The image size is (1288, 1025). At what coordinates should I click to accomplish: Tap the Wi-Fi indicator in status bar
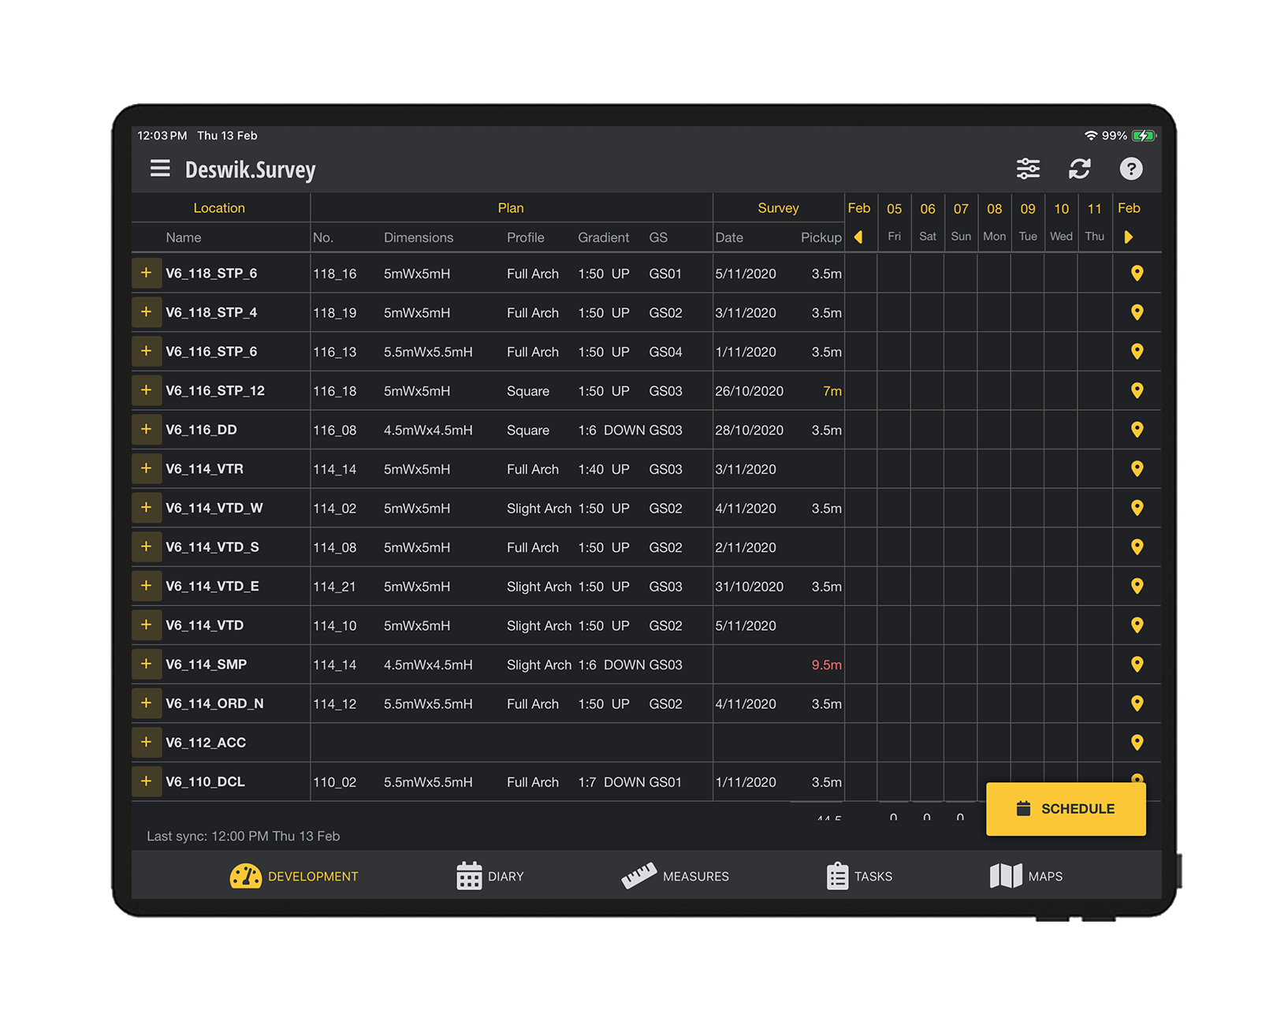(x=1091, y=136)
